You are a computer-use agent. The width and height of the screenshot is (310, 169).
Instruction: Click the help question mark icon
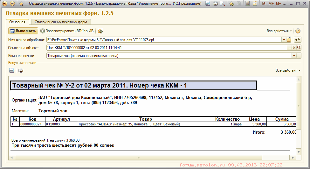coord(298,31)
